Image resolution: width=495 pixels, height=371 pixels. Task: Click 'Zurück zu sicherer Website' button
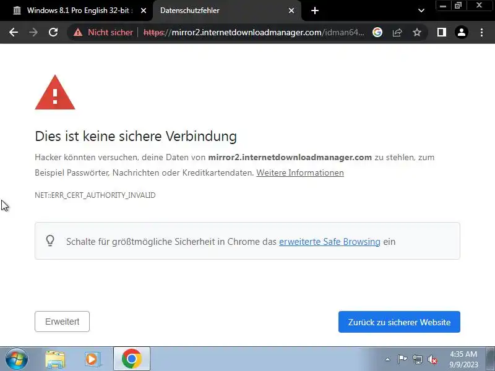pyautogui.click(x=399, y=322)
